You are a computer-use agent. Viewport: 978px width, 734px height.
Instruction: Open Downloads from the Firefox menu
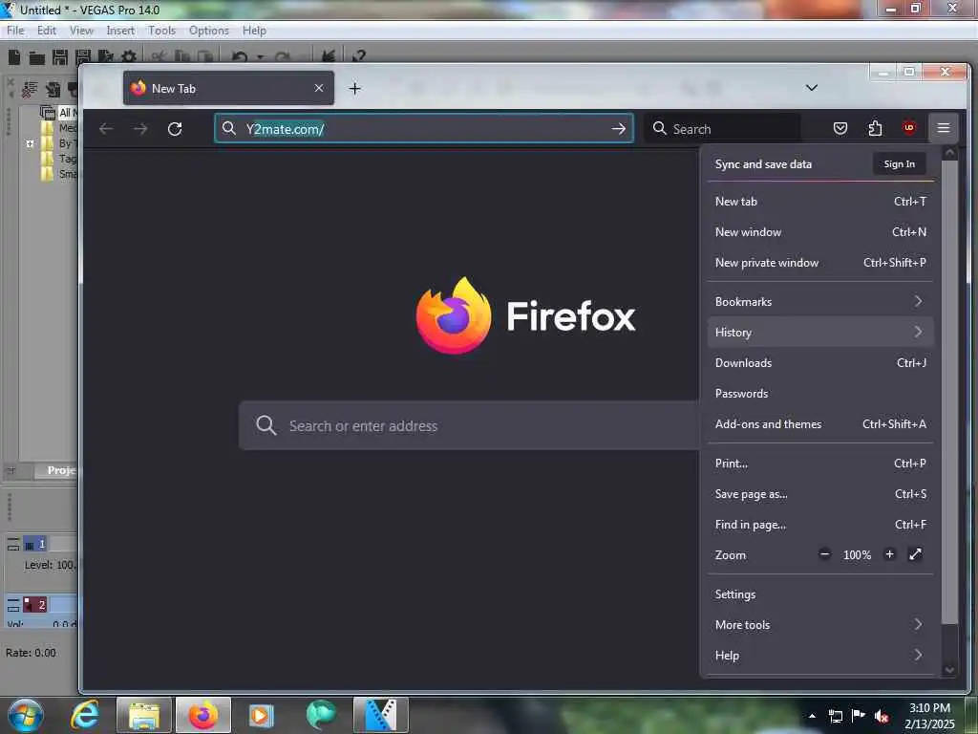tap(820, 362)
